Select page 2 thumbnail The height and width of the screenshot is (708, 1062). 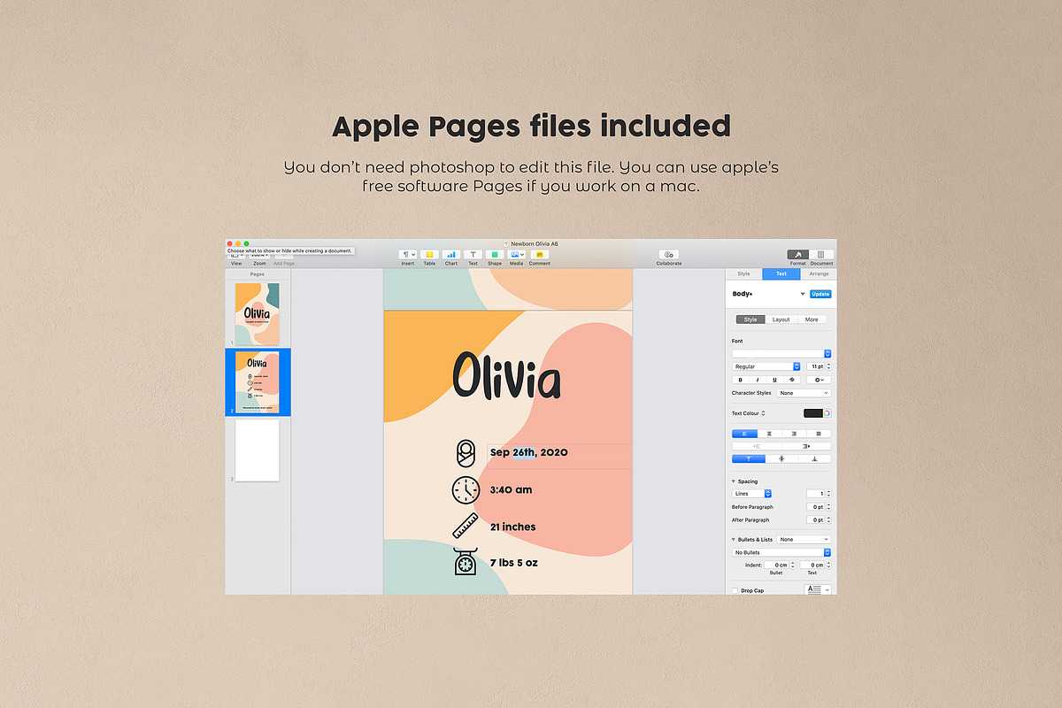tap(257, 382)
